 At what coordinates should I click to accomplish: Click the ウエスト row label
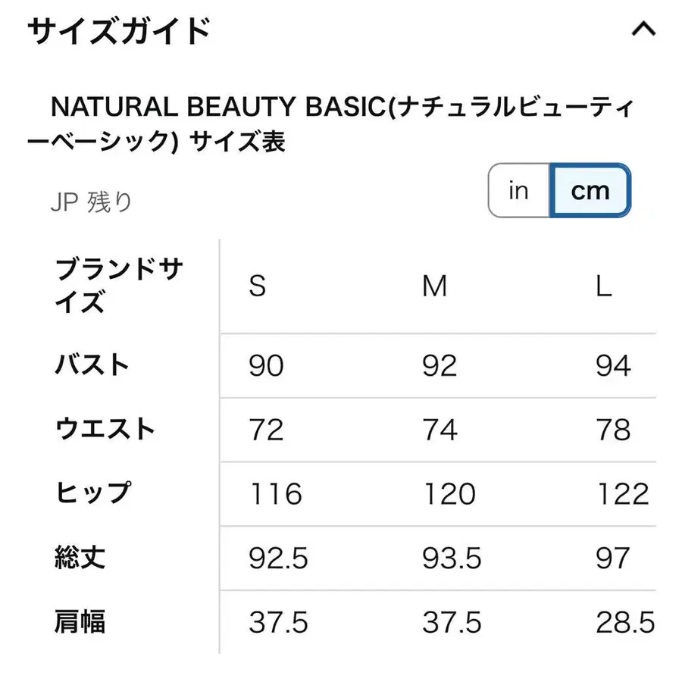[106, 429]
